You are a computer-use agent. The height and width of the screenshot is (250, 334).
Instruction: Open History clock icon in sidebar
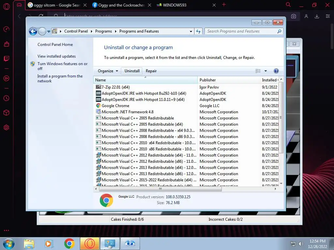(7, 98)
